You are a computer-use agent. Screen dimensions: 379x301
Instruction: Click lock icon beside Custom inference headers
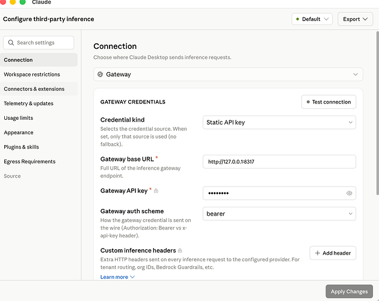coord(180,250)
